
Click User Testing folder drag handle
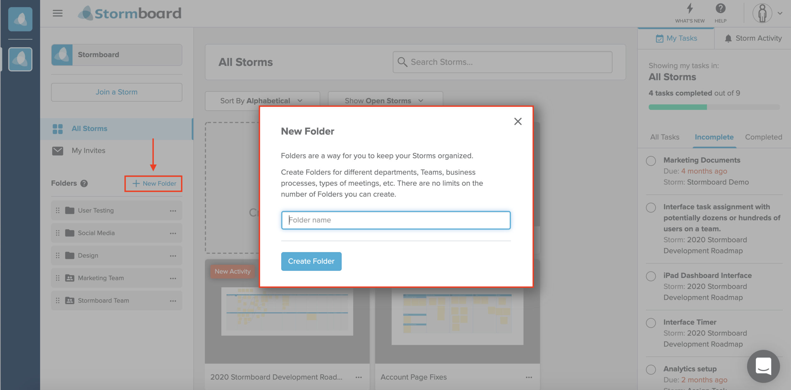[x=58, y=210]
